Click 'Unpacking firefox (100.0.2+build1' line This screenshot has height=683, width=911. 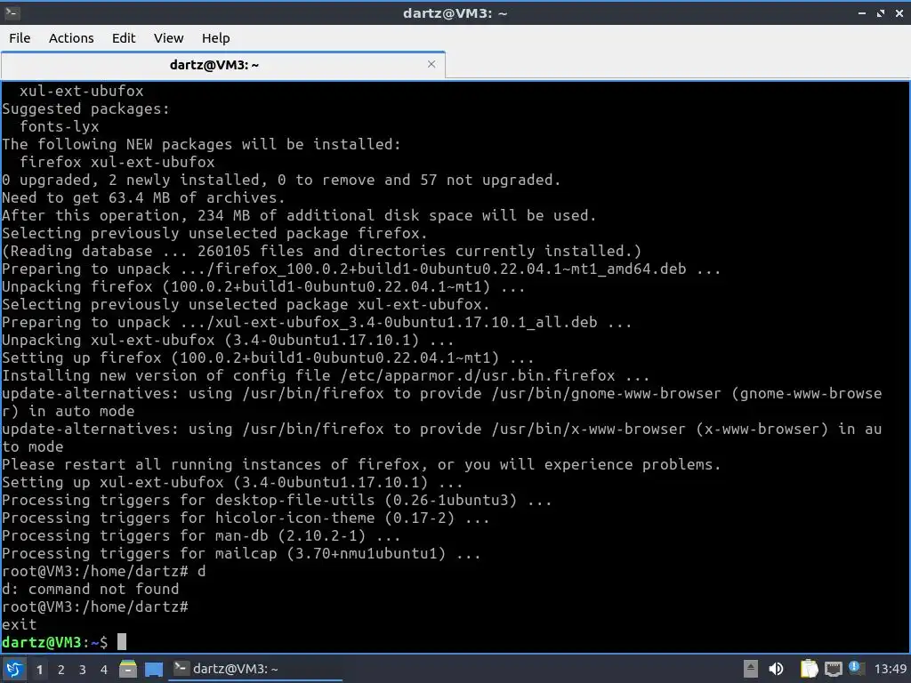tap(263, 287)
